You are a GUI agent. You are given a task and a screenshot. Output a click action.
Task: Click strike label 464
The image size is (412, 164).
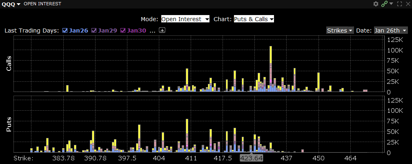coord(350,158)
